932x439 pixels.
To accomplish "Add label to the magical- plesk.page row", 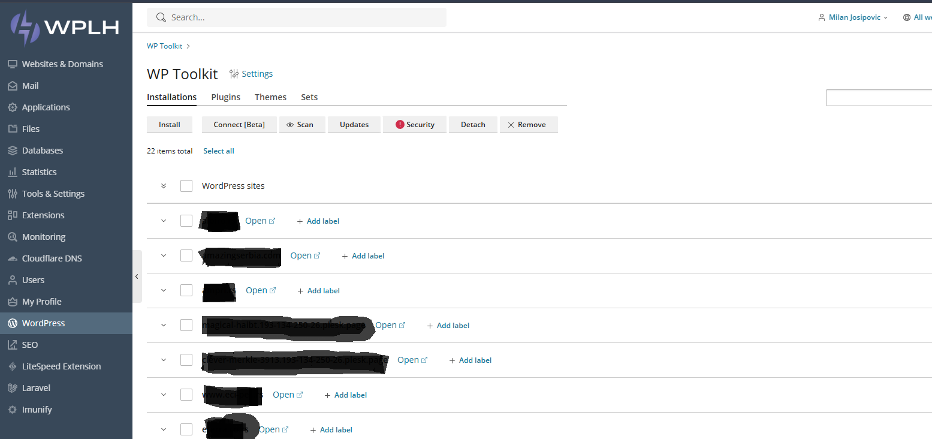I will click(x=448, y=326).
